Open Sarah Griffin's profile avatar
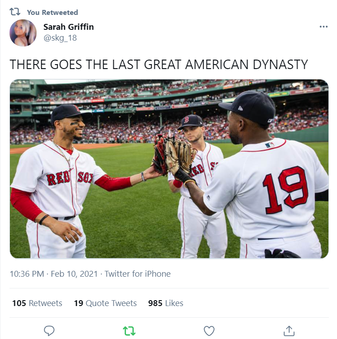This screenshot has height=339, width=337. [23, 33]
